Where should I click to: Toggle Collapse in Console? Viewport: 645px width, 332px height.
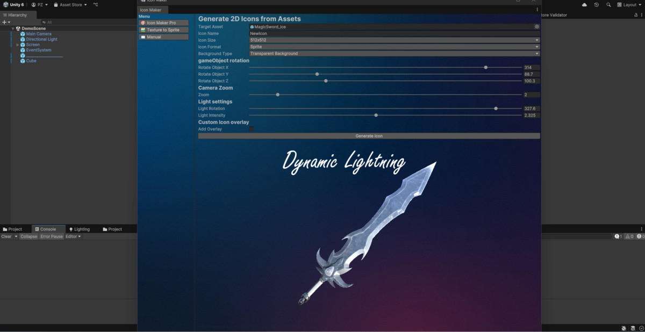tap(29, 236)
